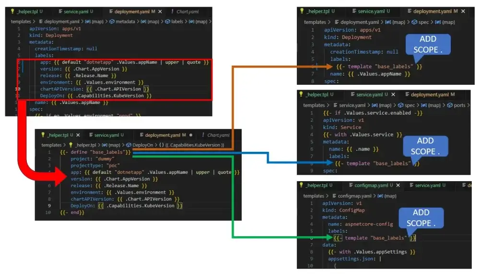Click the 'kind: Service' line
This screenshot has width=491, height=275.
pyautogui.click(x=342, y=127)
